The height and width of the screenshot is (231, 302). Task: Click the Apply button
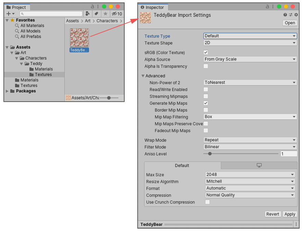290,214
